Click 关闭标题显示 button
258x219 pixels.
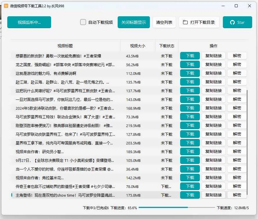tap(134, 22)
